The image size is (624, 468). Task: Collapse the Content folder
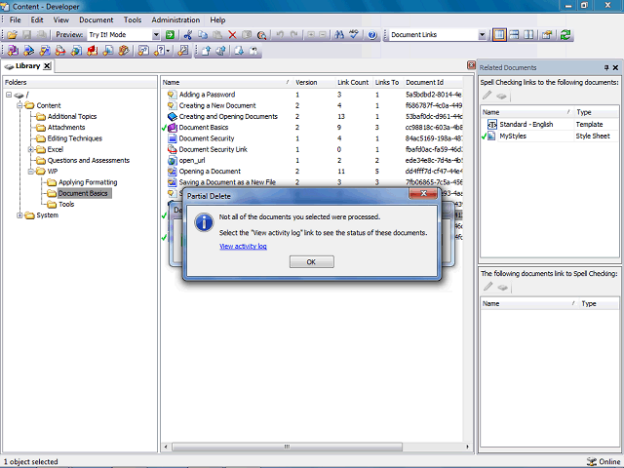(19, 105)
